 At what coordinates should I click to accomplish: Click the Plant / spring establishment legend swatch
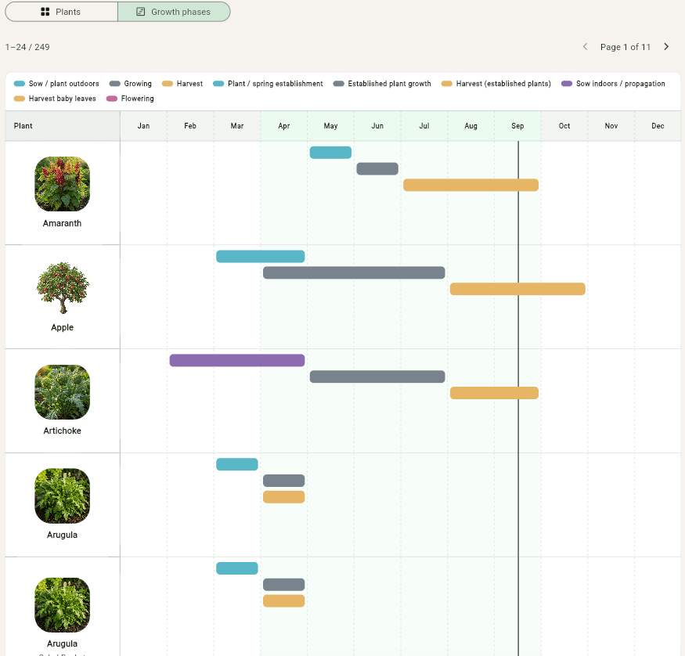pyautogui.click(x=218, y=84)
